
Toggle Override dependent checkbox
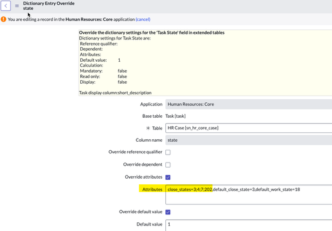[x=168, y=164]
